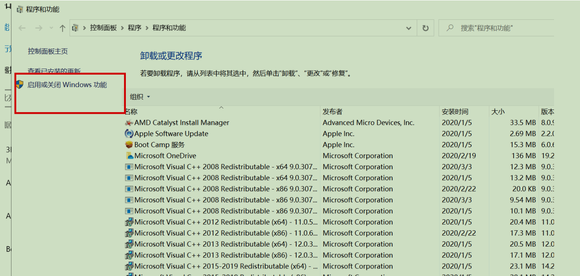Click the Visual C++ 2012 (x64) installer icon

click(x=129, y=222)
